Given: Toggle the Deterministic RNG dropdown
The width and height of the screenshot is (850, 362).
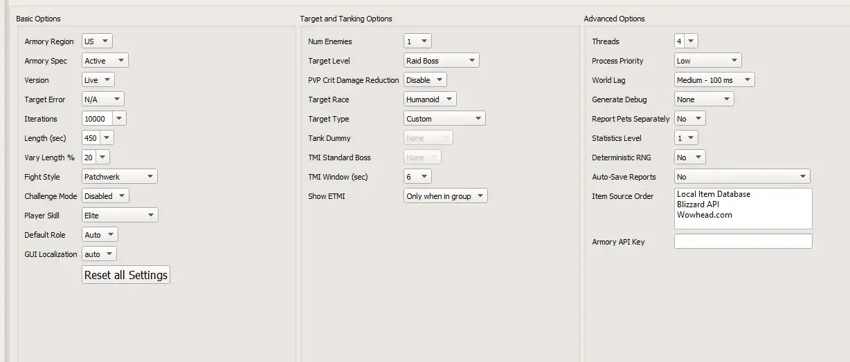Looking at the screenshot, I should point(689,158).
